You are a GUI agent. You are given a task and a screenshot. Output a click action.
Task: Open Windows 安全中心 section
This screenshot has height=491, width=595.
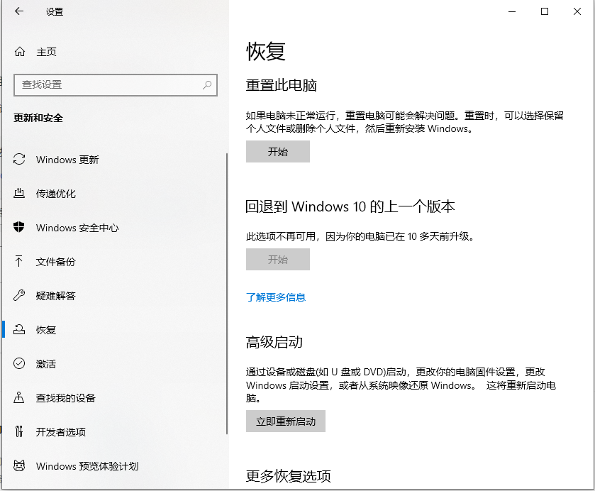tap(77, 228)
